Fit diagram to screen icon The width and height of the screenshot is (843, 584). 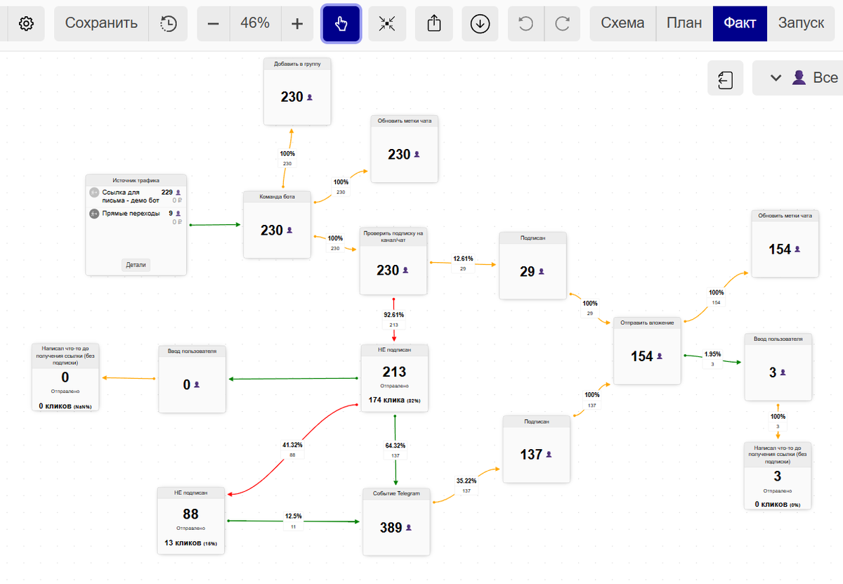click(x=387, y=23)
